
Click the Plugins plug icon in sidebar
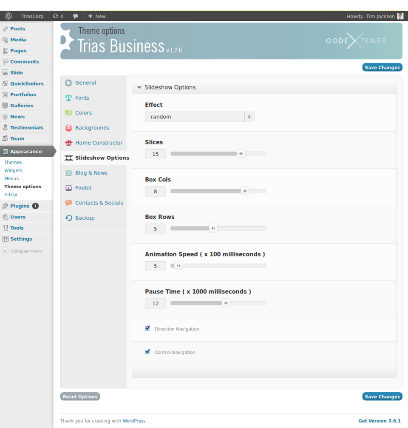coord(5,206)
